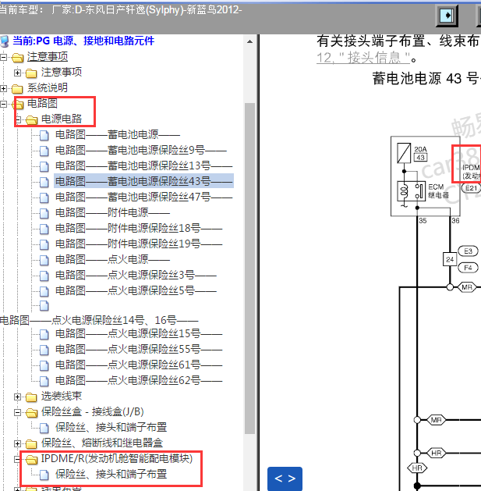Click the arrow panel toggle button at top right
The width and height of the screenshot is (481, 491).
(447, 16)
